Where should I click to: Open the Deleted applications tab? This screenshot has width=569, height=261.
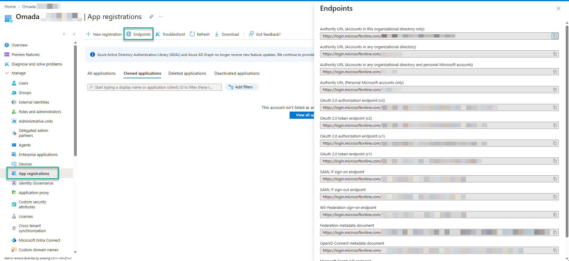187,73
